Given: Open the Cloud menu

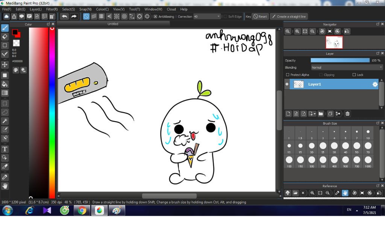Looking at the screenshot, I should pyautogui.click(x=171, y=9).
